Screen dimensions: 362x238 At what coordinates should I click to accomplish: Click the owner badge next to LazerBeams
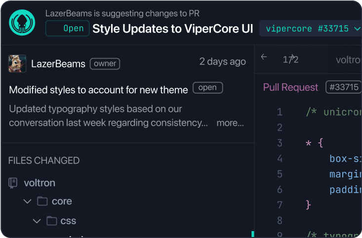[105, 64]
